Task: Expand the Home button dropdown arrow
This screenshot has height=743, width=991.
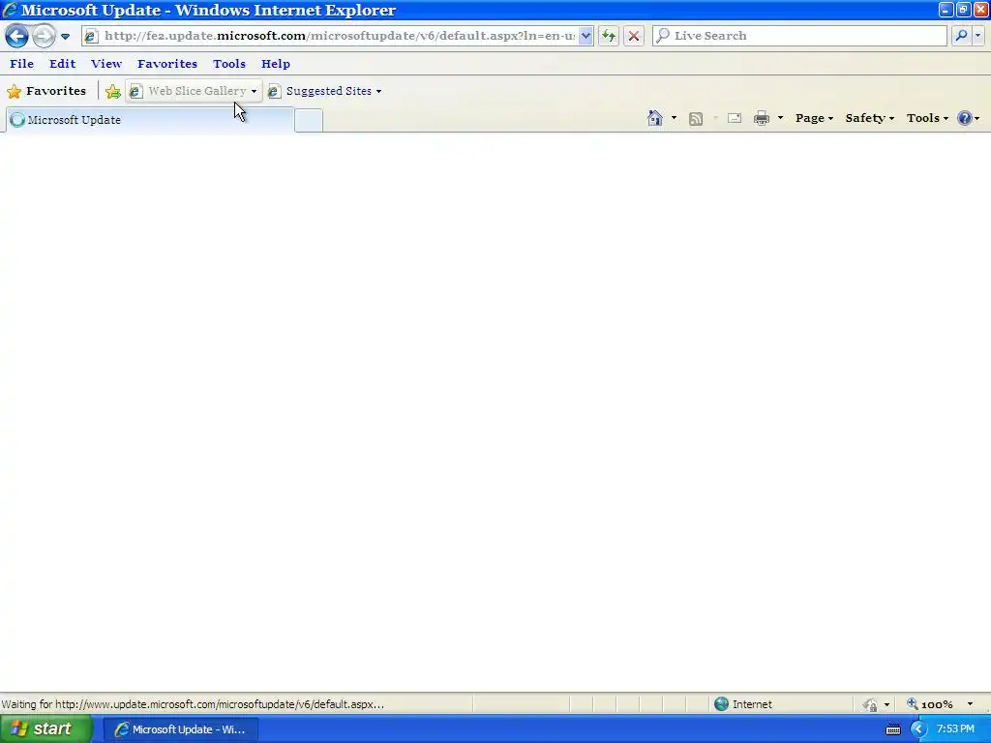Action: (x=674, y=118)
